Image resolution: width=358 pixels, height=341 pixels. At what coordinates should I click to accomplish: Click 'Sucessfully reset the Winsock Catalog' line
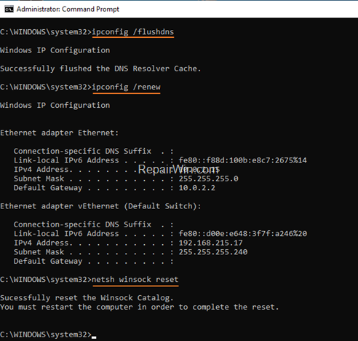click(x=87, y=298)
